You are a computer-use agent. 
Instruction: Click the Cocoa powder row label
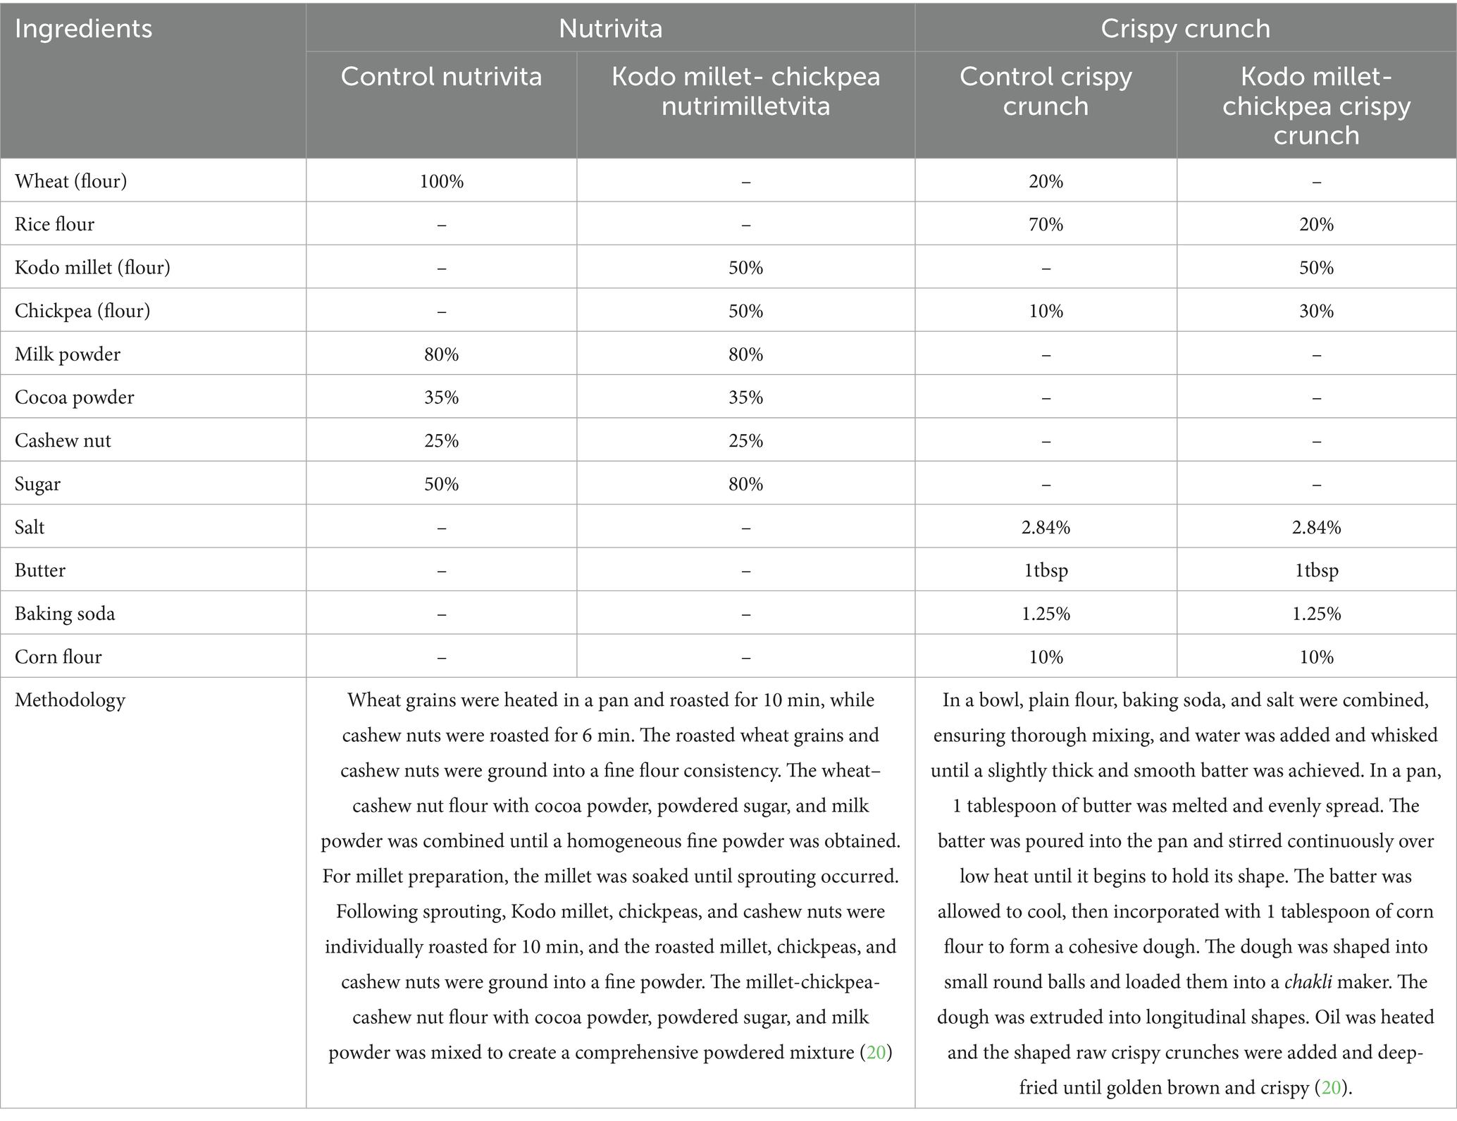[x=74, y=397]
